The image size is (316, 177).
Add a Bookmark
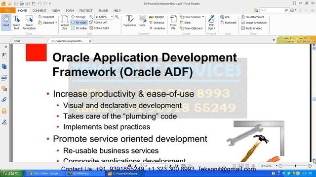click(228, 23)
